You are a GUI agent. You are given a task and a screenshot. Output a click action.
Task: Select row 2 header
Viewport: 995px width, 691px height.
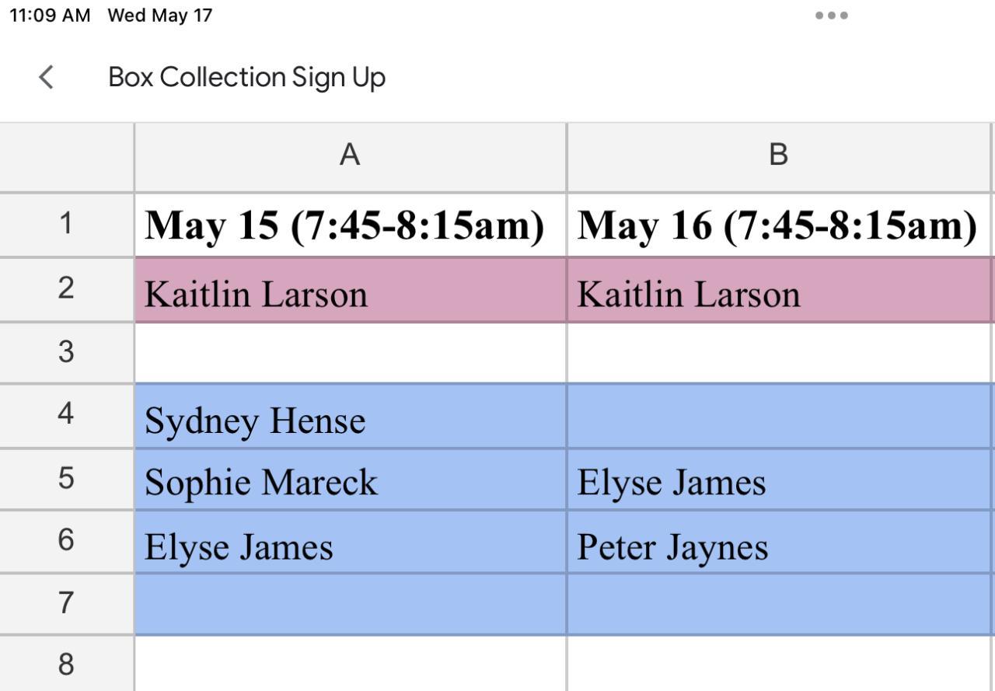[x=66, y=289]
